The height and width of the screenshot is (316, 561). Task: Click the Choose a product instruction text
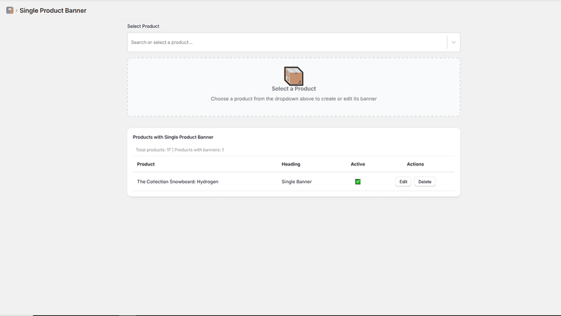(294, 98)
